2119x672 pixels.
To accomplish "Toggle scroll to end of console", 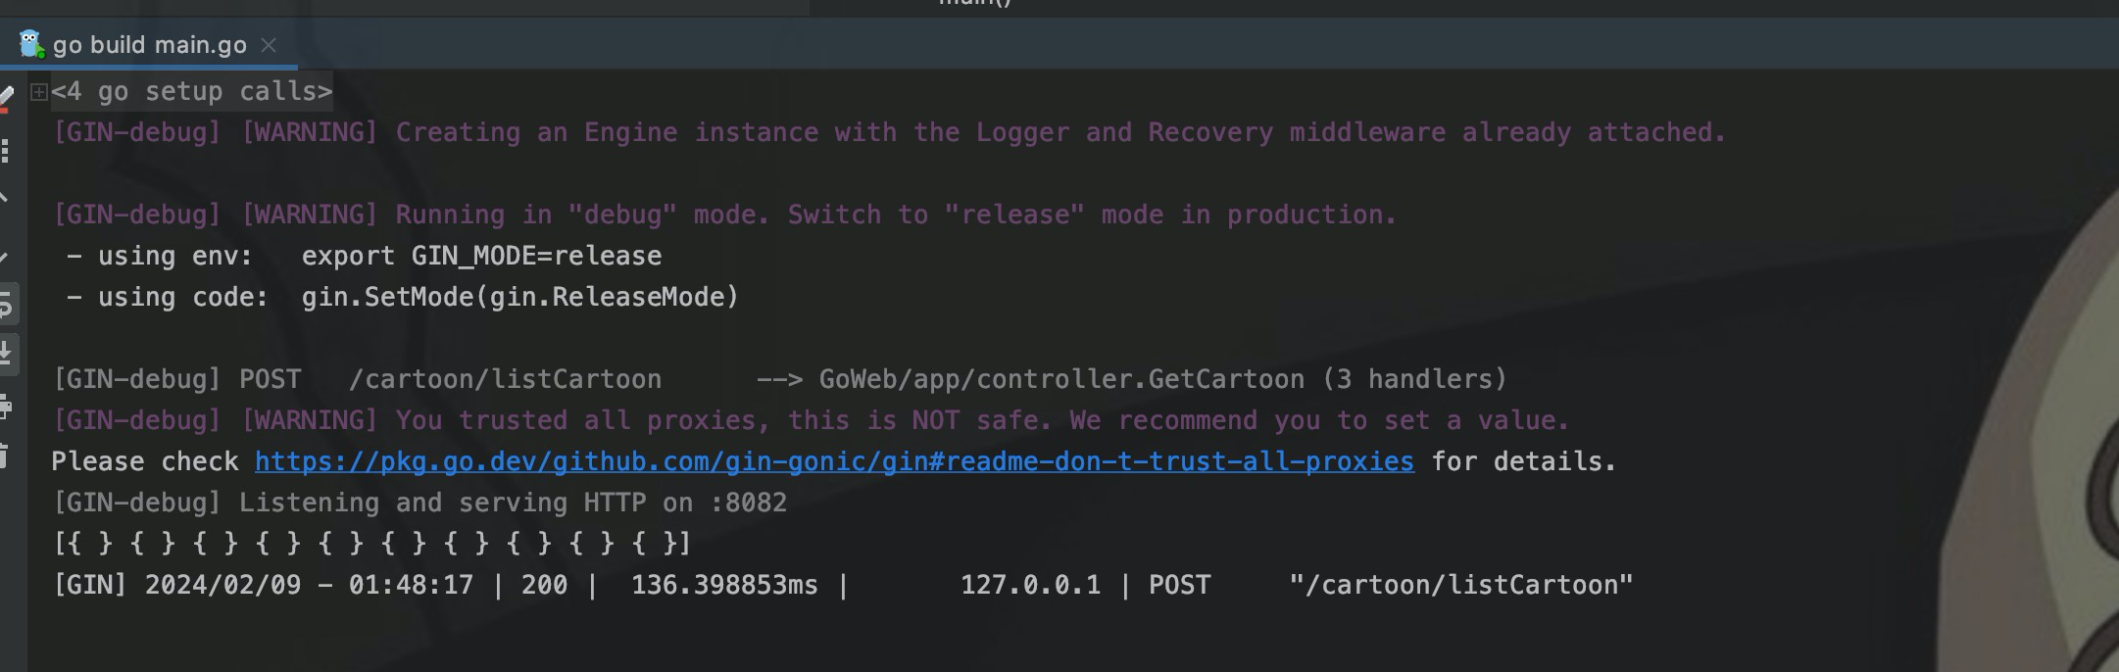I will 6,353.
